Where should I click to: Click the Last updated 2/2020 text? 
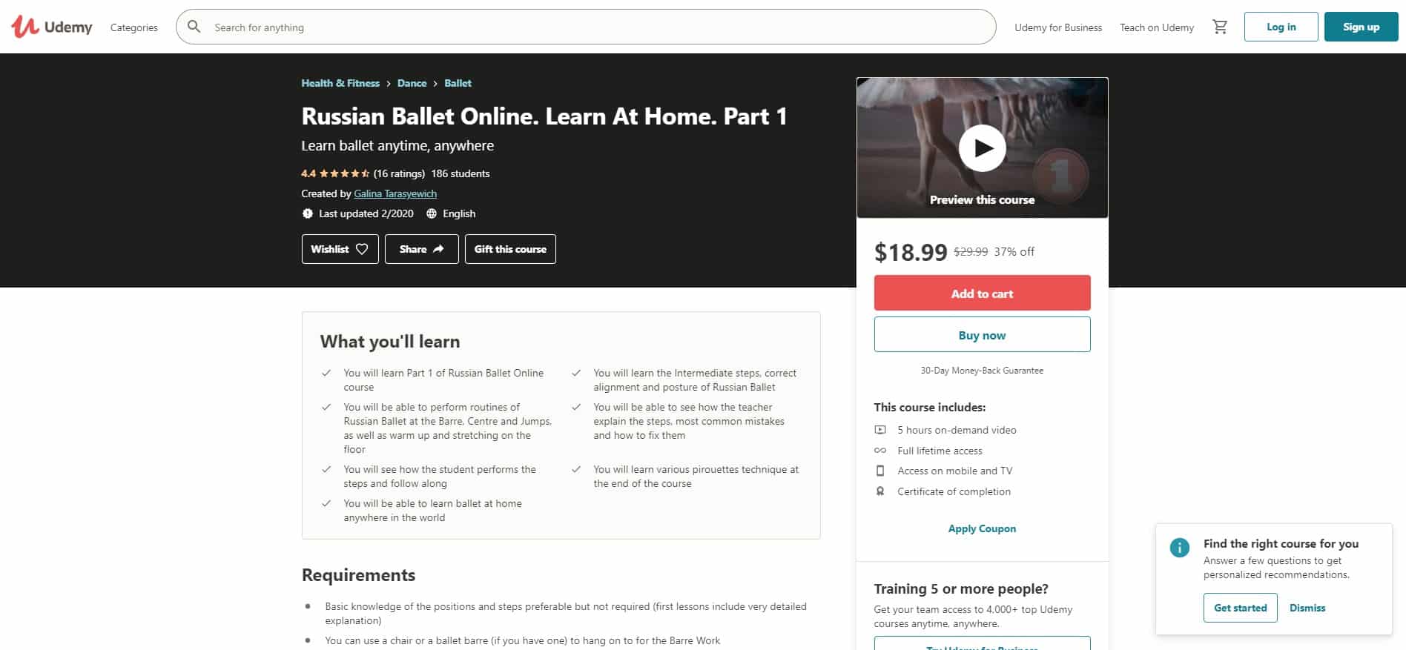click(x=366, y=213)
